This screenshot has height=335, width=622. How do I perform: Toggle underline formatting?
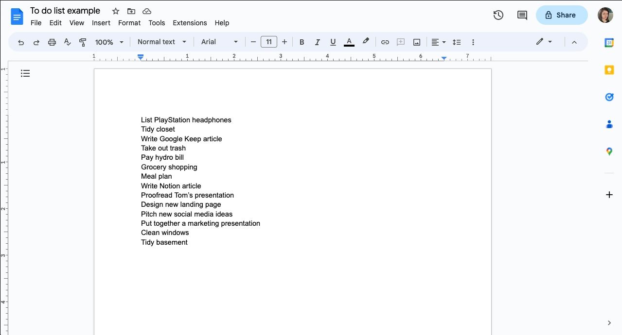[x=333, y=42]
